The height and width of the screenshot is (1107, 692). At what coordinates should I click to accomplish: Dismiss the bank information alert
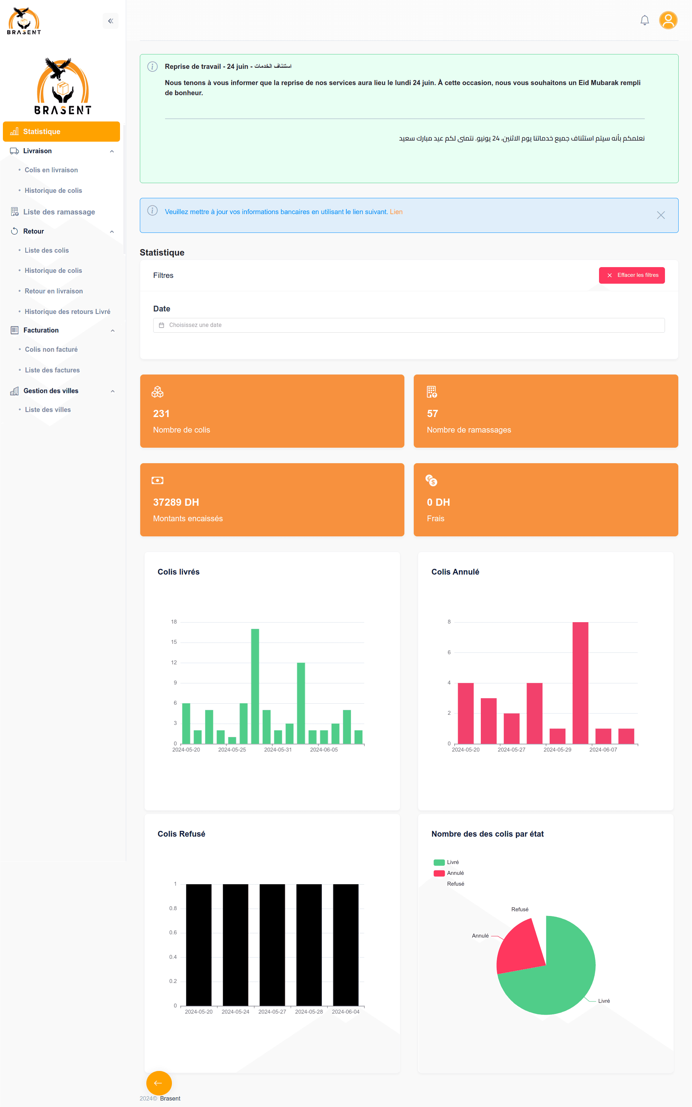[660, 215]
